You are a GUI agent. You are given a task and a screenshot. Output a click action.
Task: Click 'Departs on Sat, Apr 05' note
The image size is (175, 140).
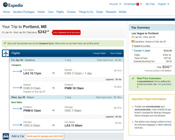[x=34, y=92]
